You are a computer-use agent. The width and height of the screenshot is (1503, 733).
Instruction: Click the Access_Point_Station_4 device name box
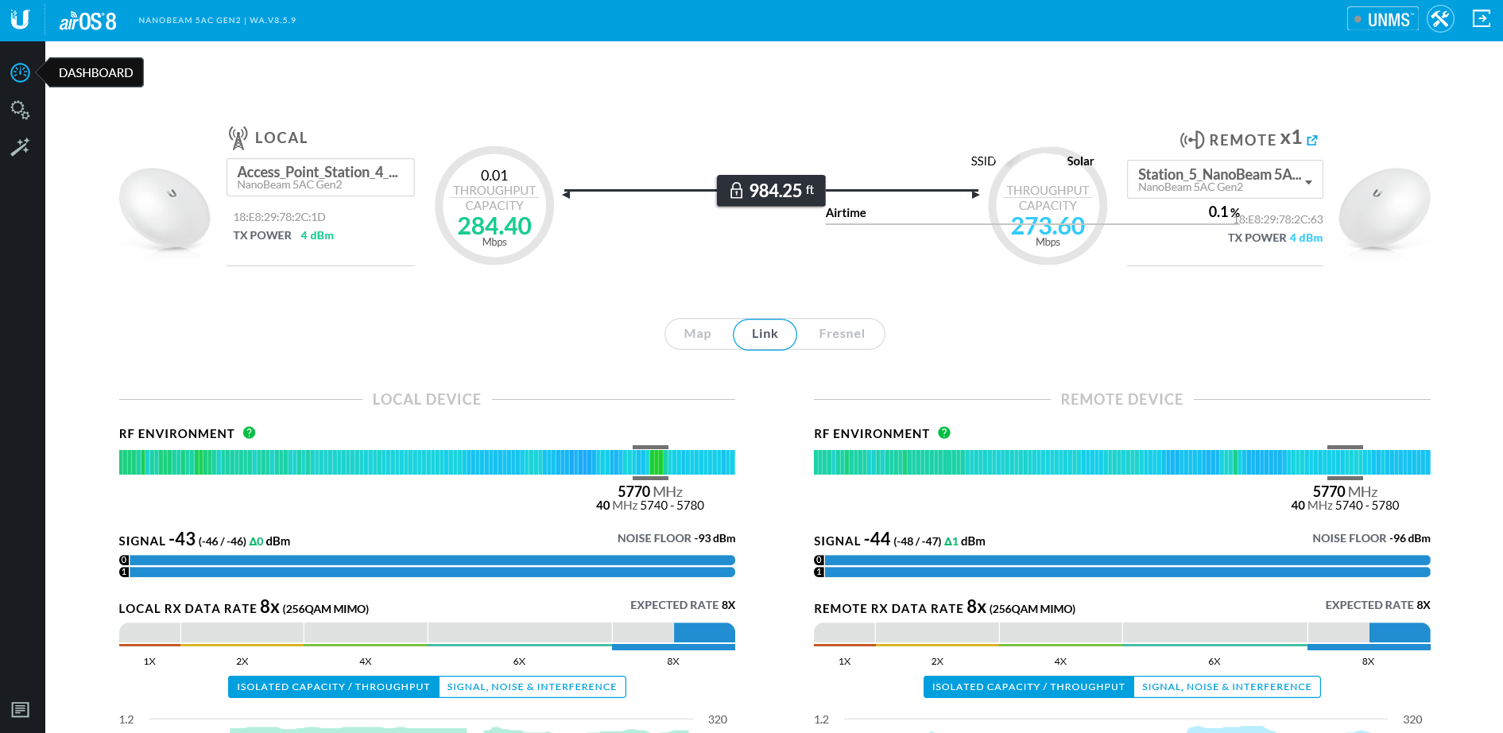pyautogui.click(x=320, y=177)
